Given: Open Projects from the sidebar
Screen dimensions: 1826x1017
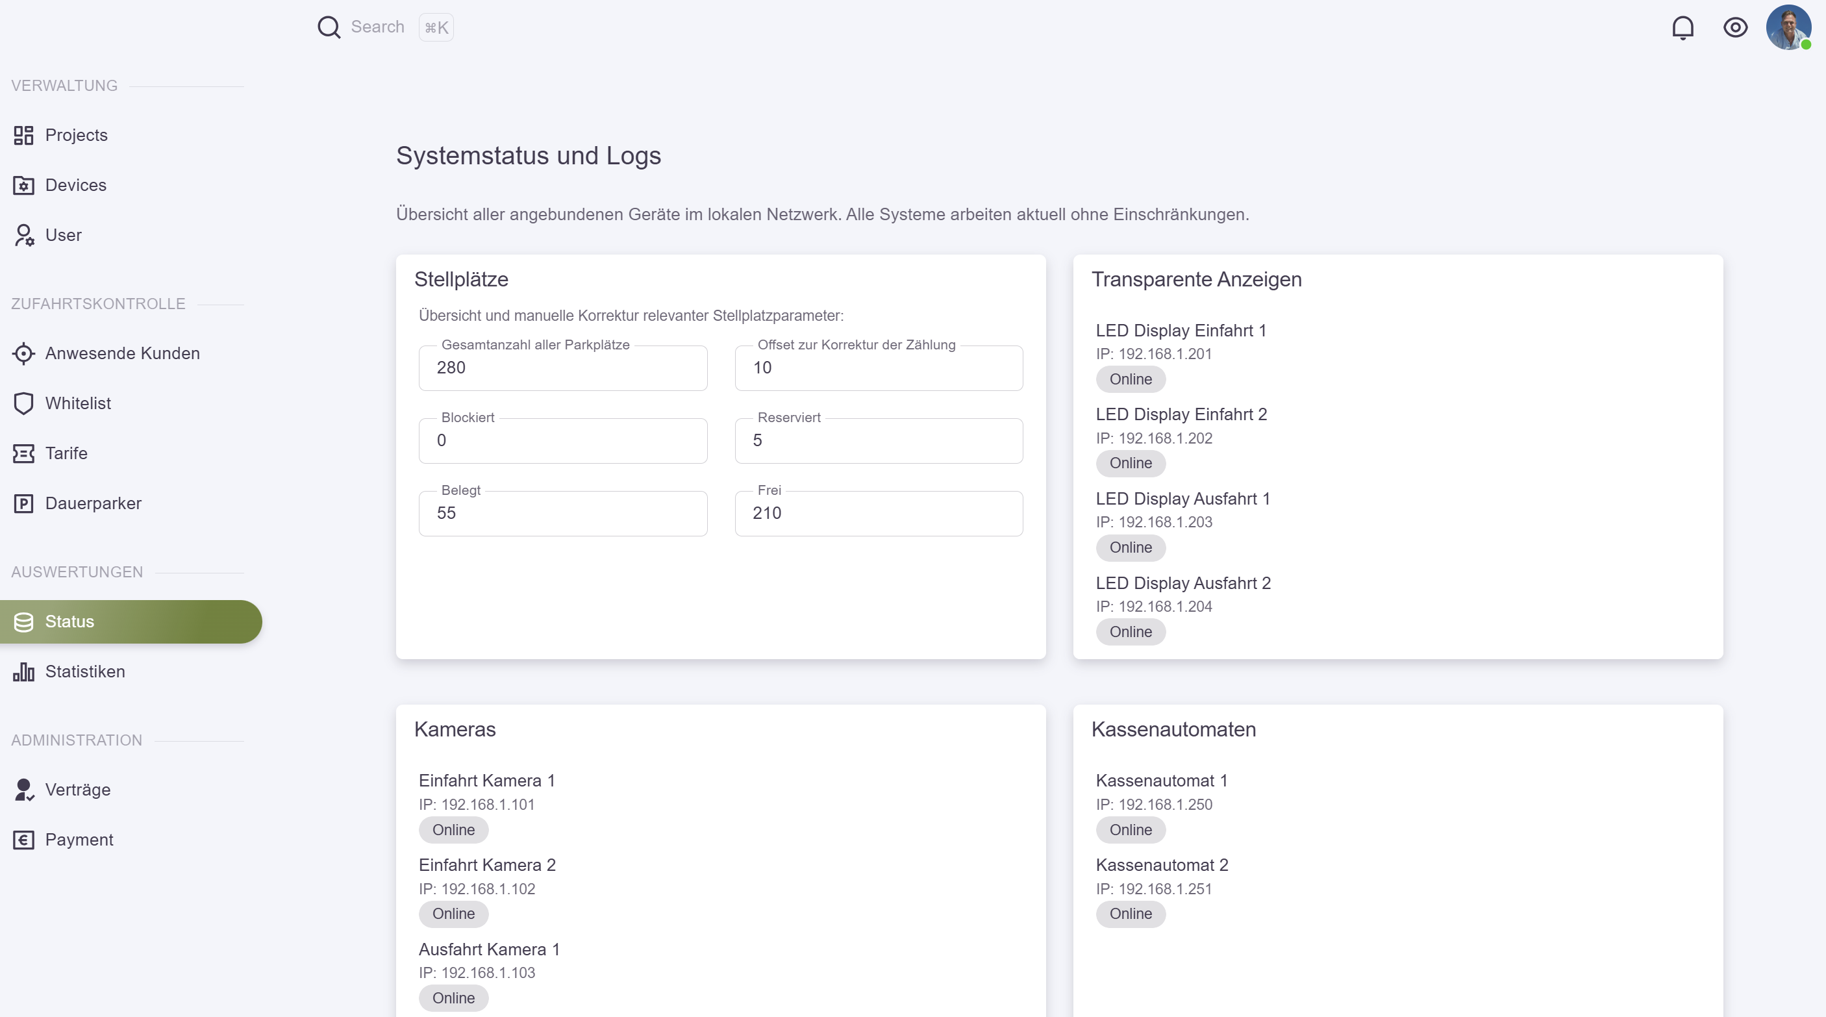Looking at the screenshot, I should click(76, 135).
